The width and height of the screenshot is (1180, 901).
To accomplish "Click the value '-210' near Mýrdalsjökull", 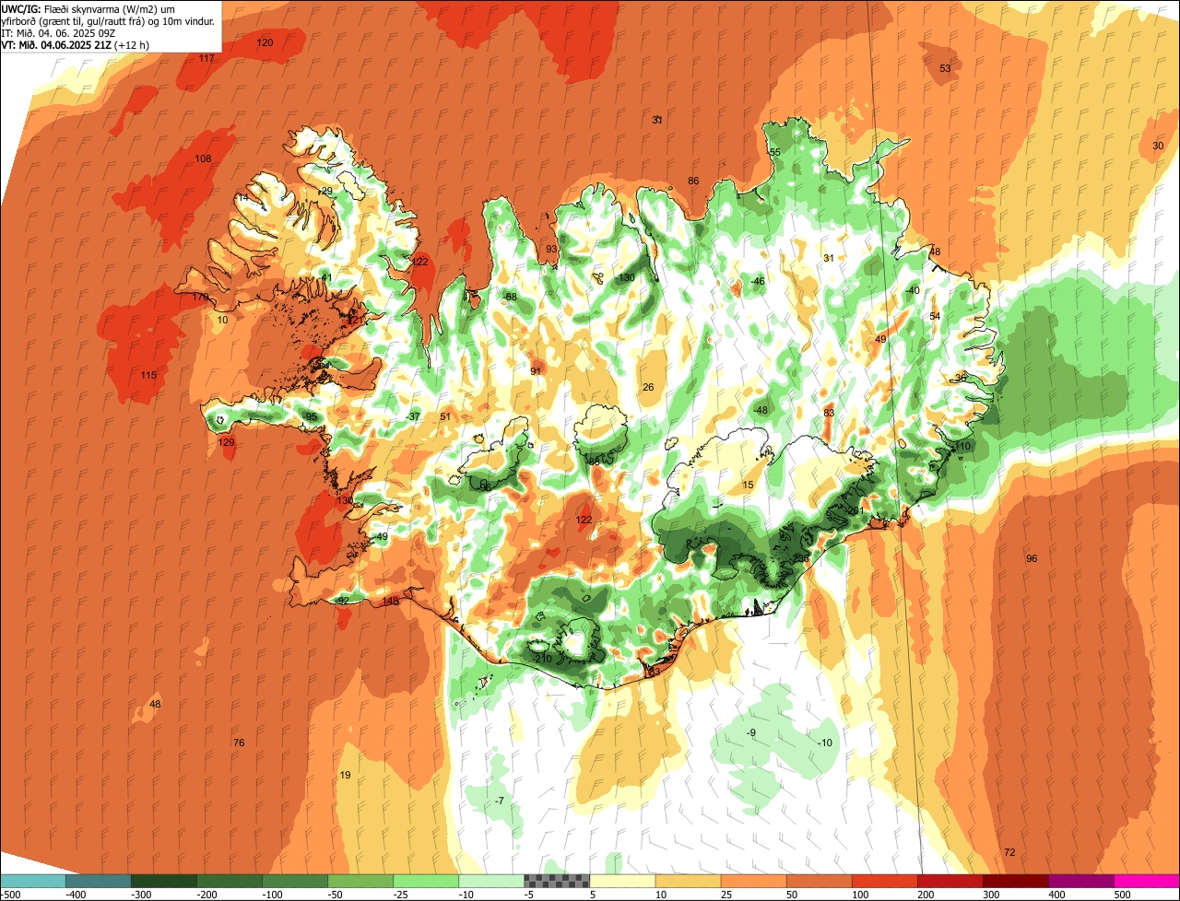I will 542,658.
